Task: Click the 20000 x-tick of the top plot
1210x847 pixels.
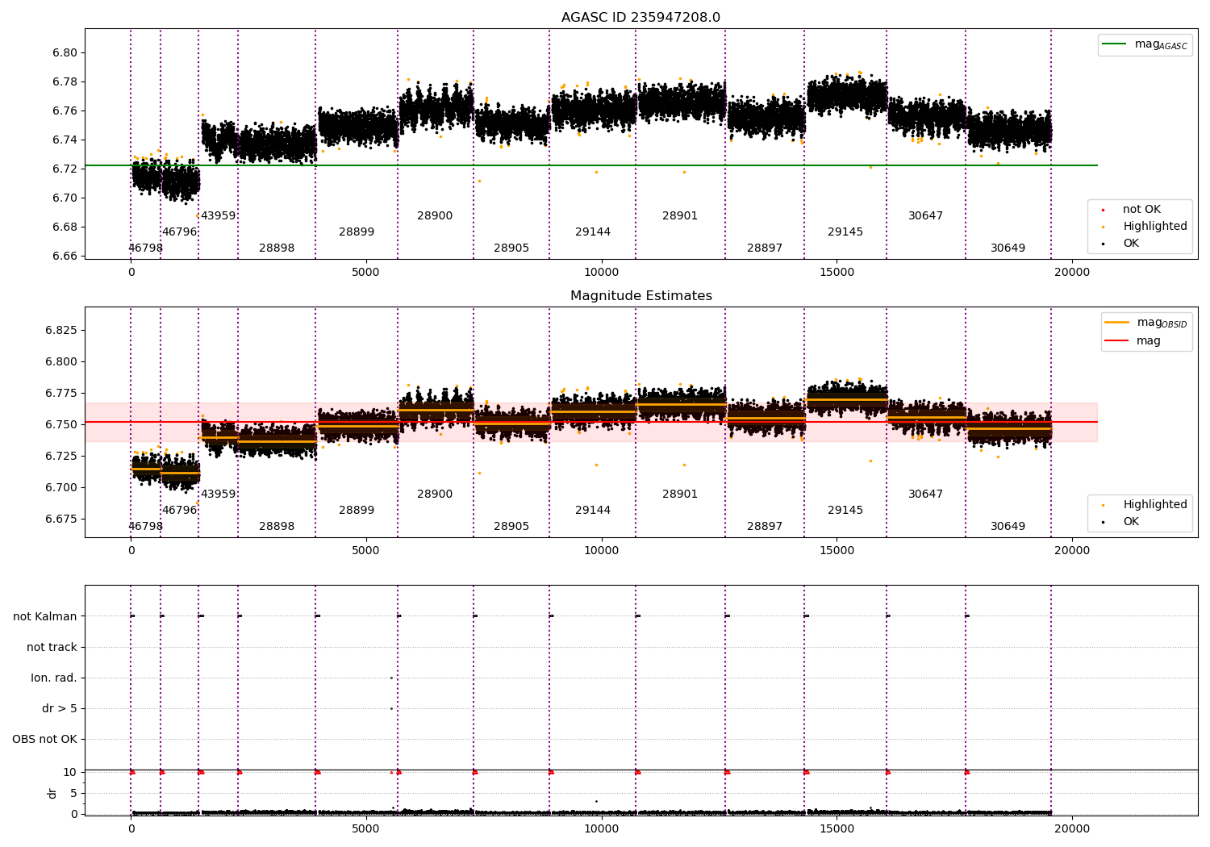Action: coord(1072,273)
